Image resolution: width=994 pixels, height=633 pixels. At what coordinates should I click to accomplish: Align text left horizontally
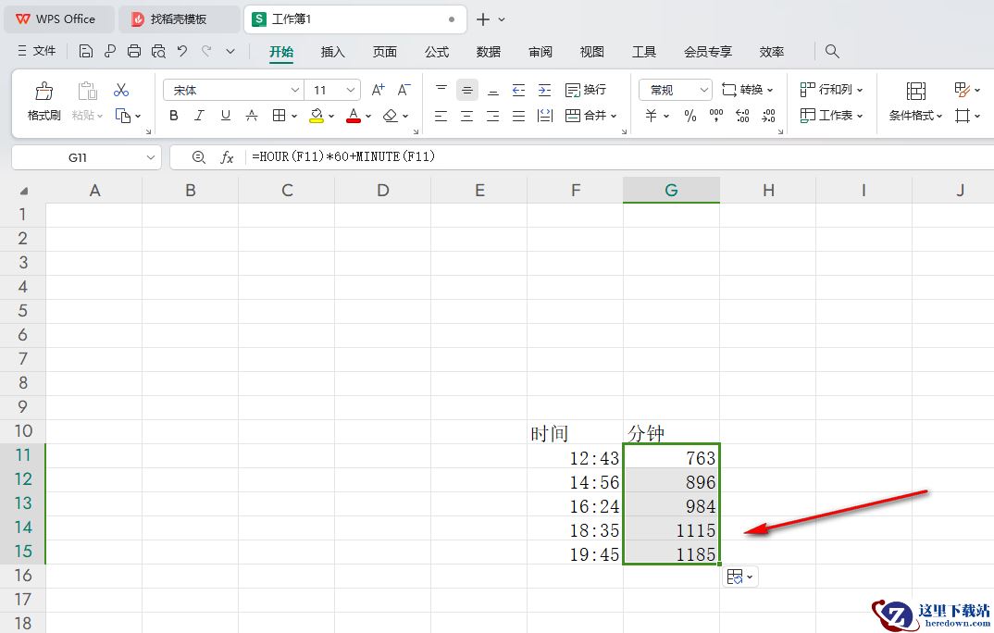click(441, 116)
